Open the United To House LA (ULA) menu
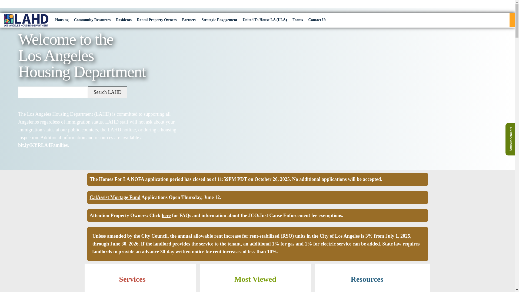This screenshot has width=519, height=292. (265, 20)
